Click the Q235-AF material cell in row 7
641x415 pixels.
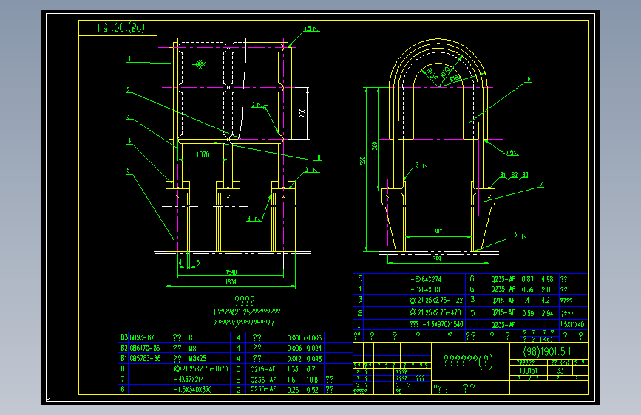pyautogui.click(x=263, y=380)
